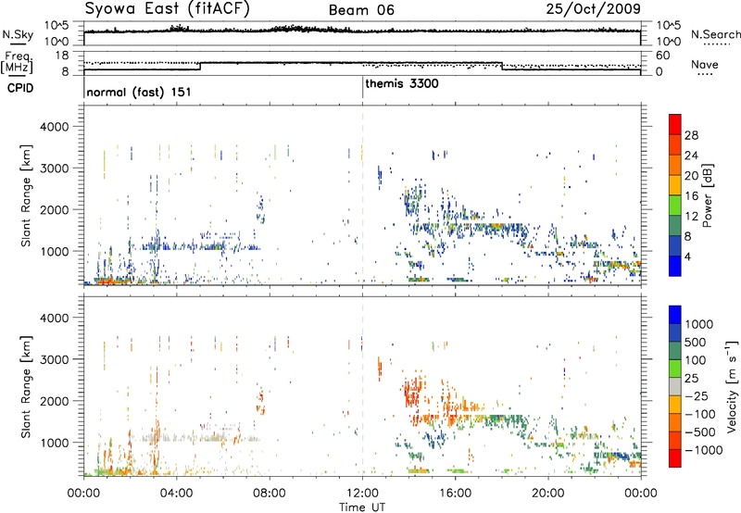Image resolution: width=741 pixels, height=513 pixels.
Task: Click the '60' Nave tick label
Action: click(663, 56)
